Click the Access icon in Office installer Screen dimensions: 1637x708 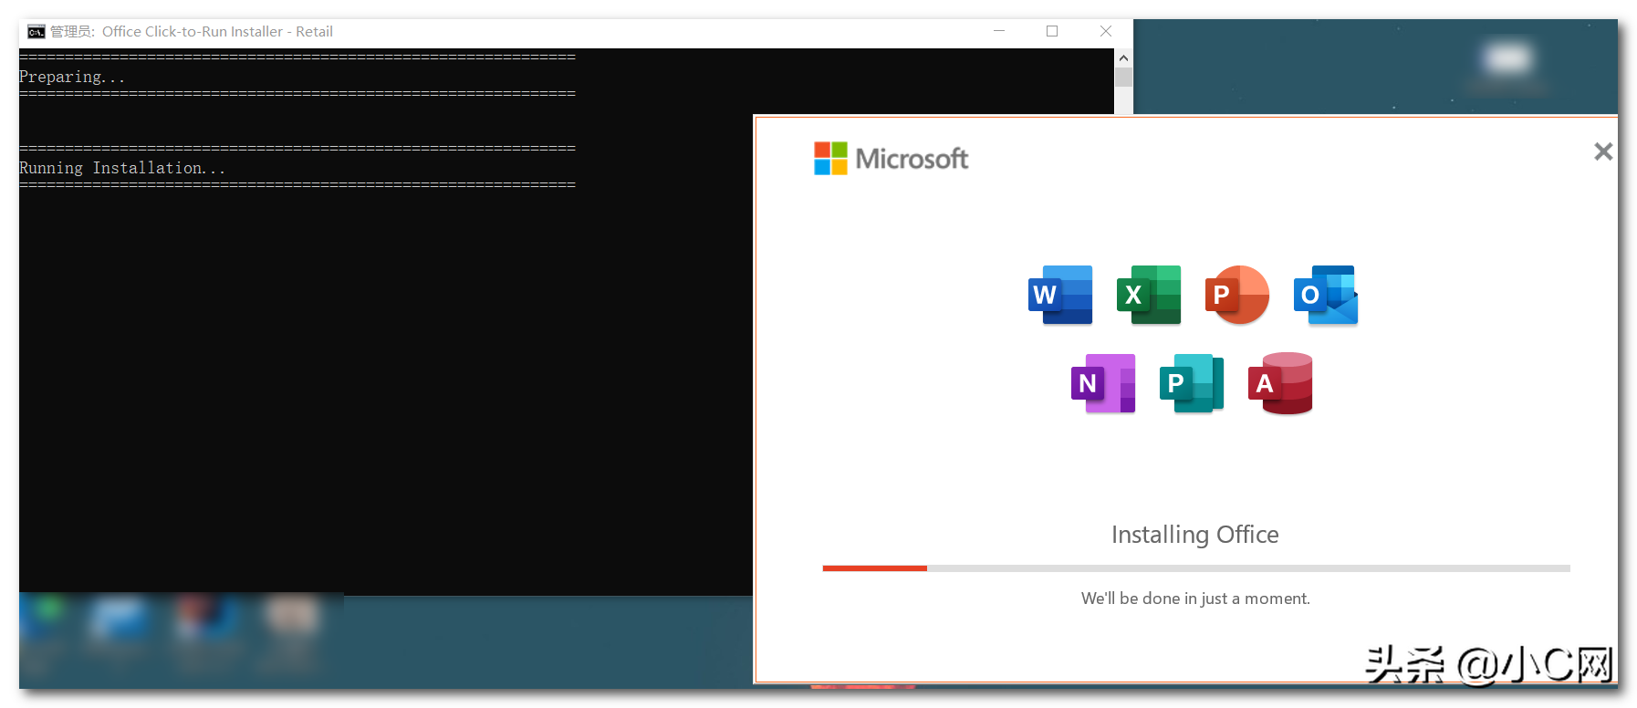[1280, 383]
